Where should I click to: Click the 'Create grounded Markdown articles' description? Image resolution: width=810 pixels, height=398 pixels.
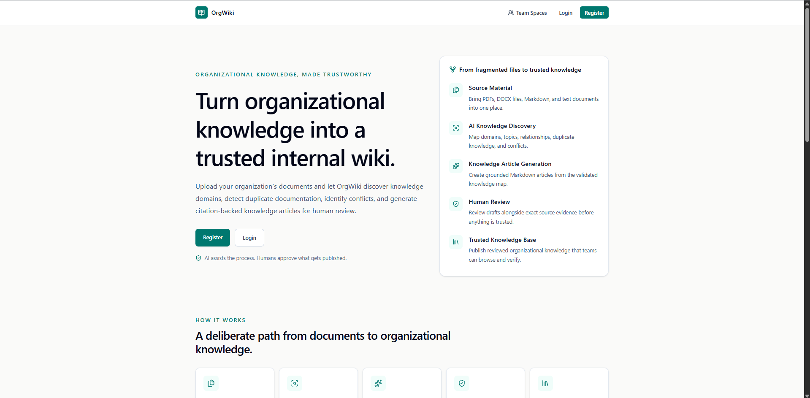coord(533,179)
